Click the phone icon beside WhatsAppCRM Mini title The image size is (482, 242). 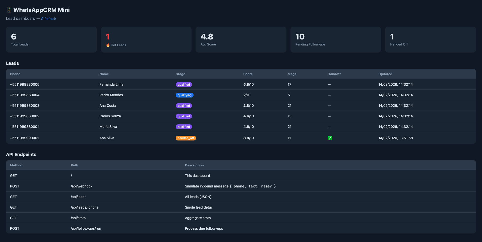pyautogui.click(x=9, y=10)
